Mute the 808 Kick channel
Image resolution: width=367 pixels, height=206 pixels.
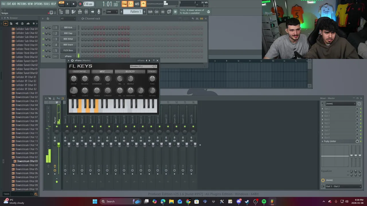[43, 27]
